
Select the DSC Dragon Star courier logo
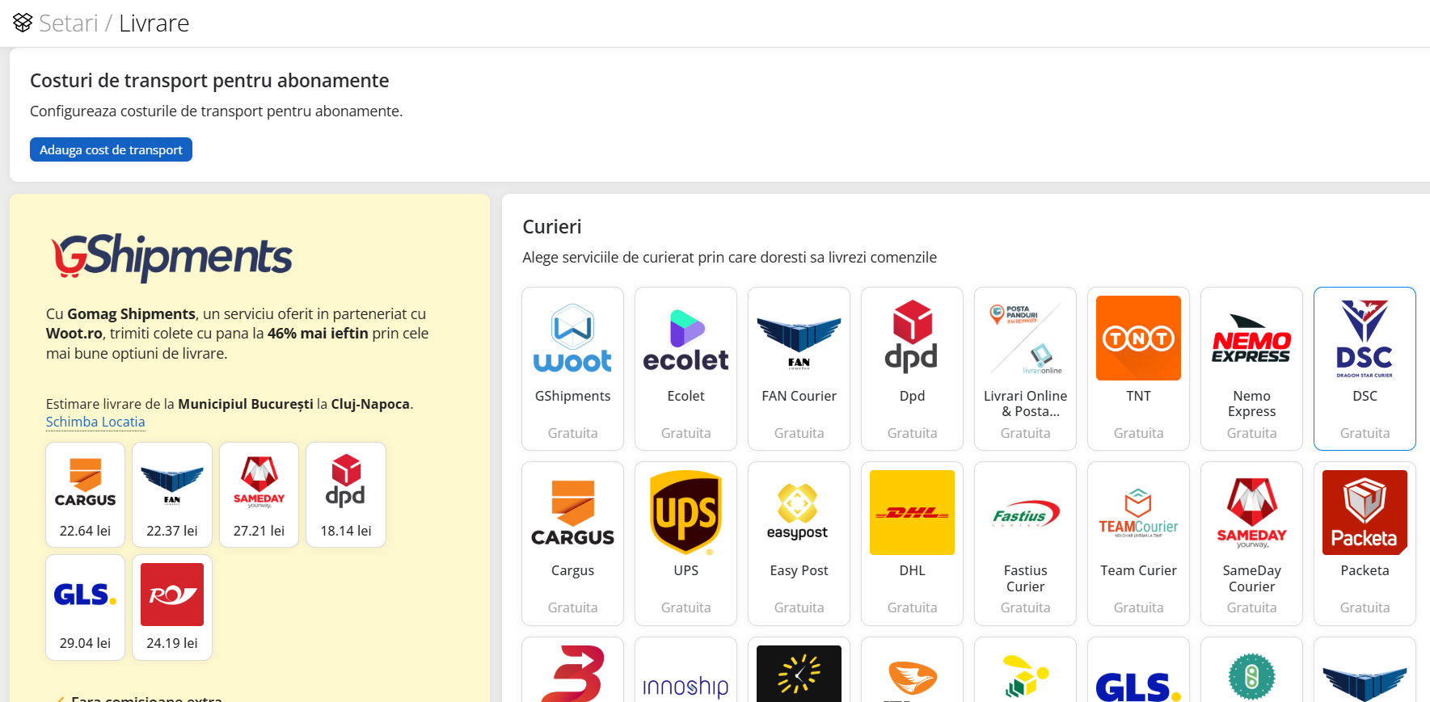(1365, 338)
